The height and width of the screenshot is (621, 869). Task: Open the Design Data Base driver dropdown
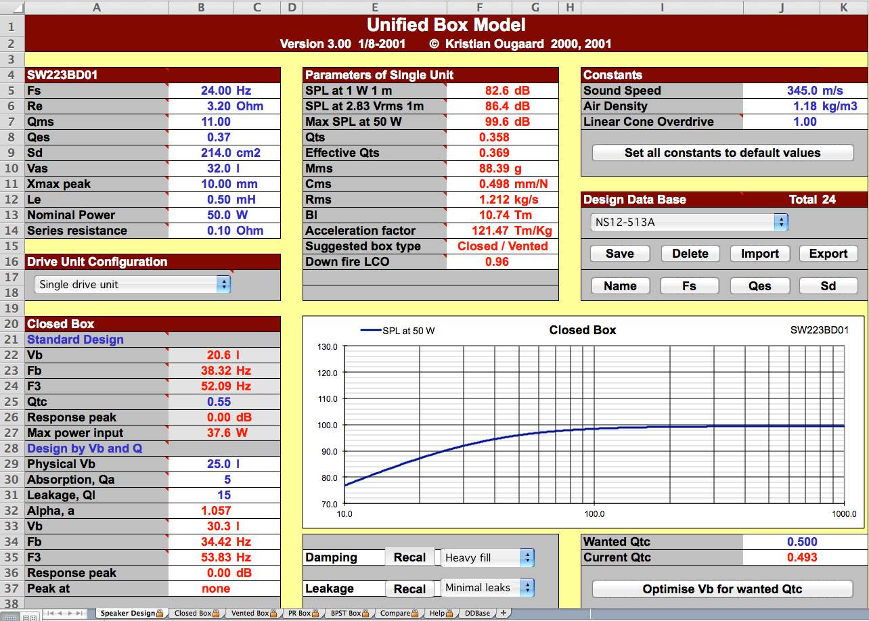(x=690, y=222)
